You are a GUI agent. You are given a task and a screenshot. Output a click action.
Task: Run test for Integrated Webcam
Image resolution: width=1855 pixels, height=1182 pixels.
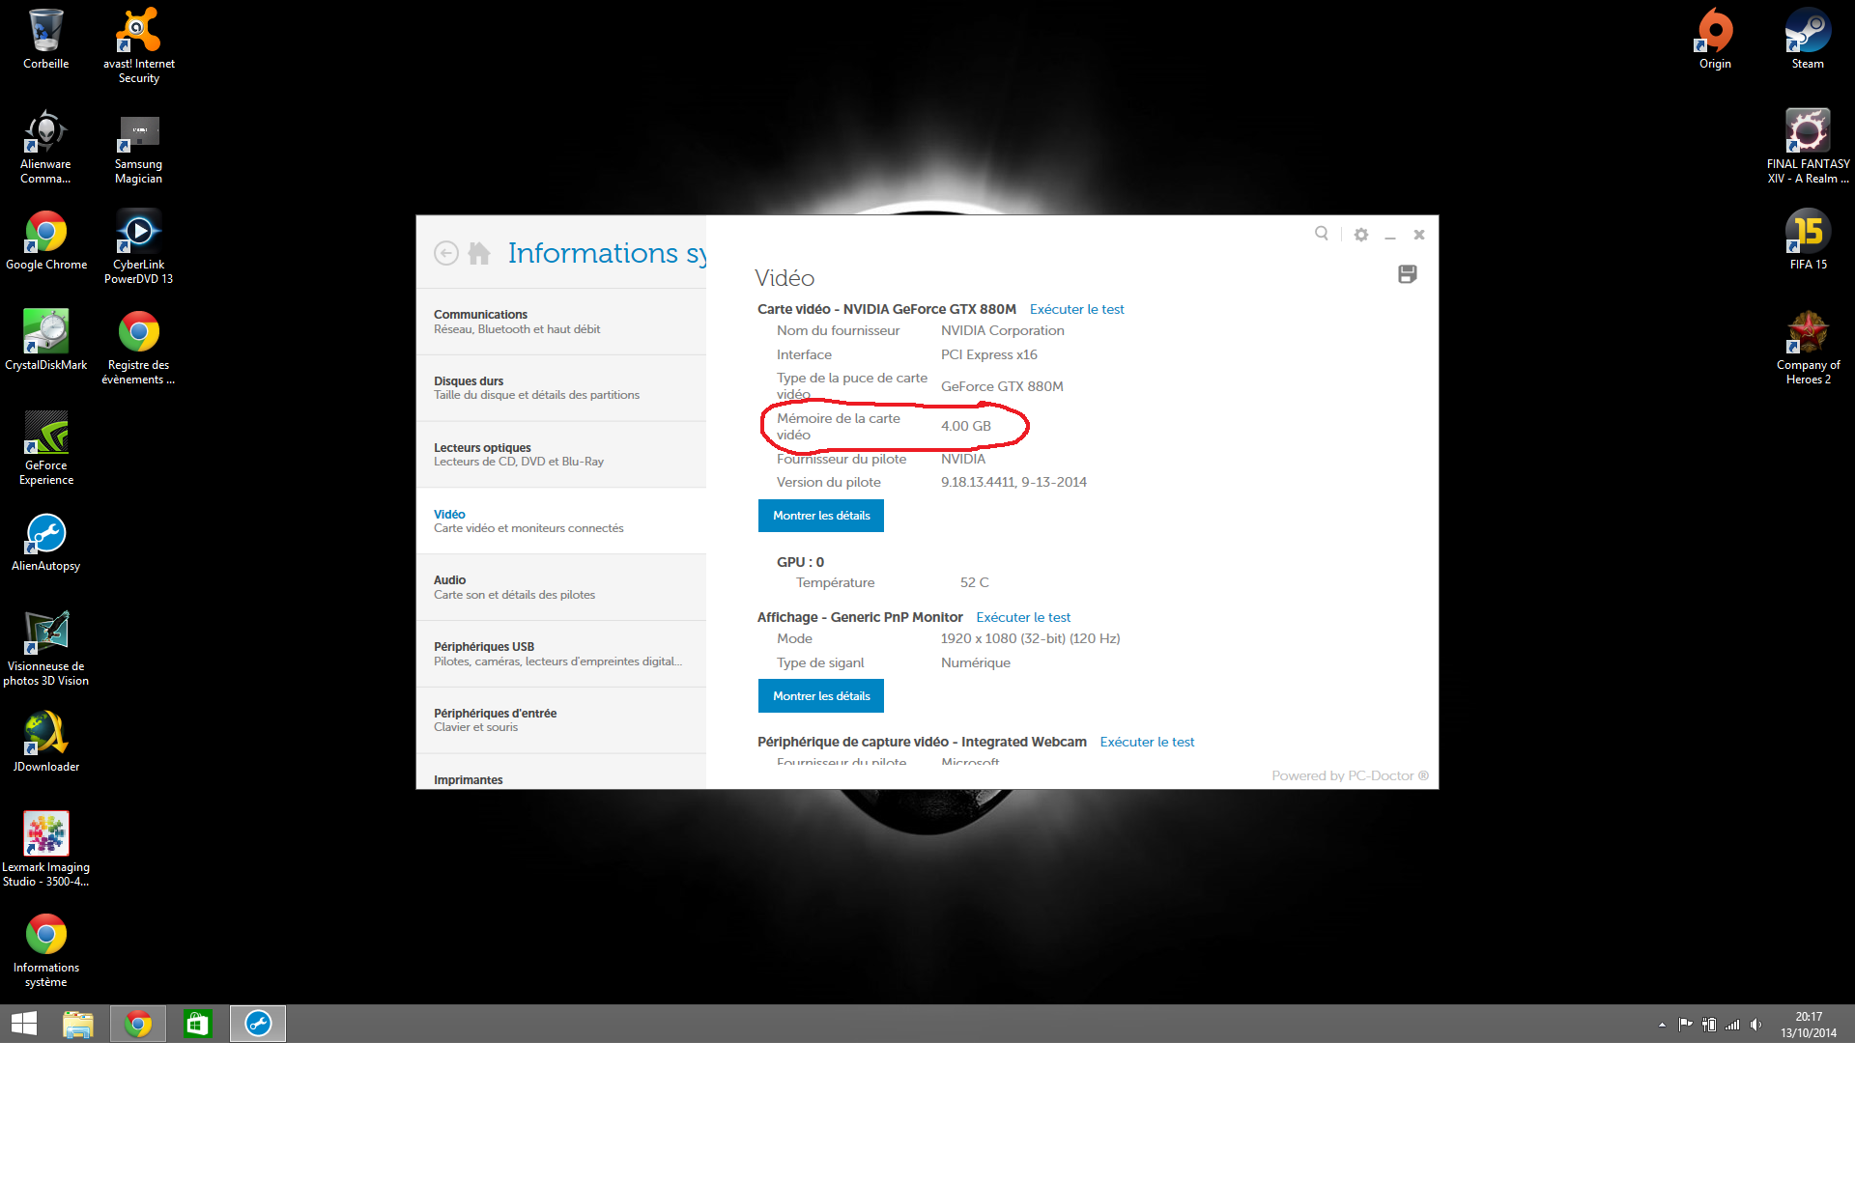coord(1147,742)
